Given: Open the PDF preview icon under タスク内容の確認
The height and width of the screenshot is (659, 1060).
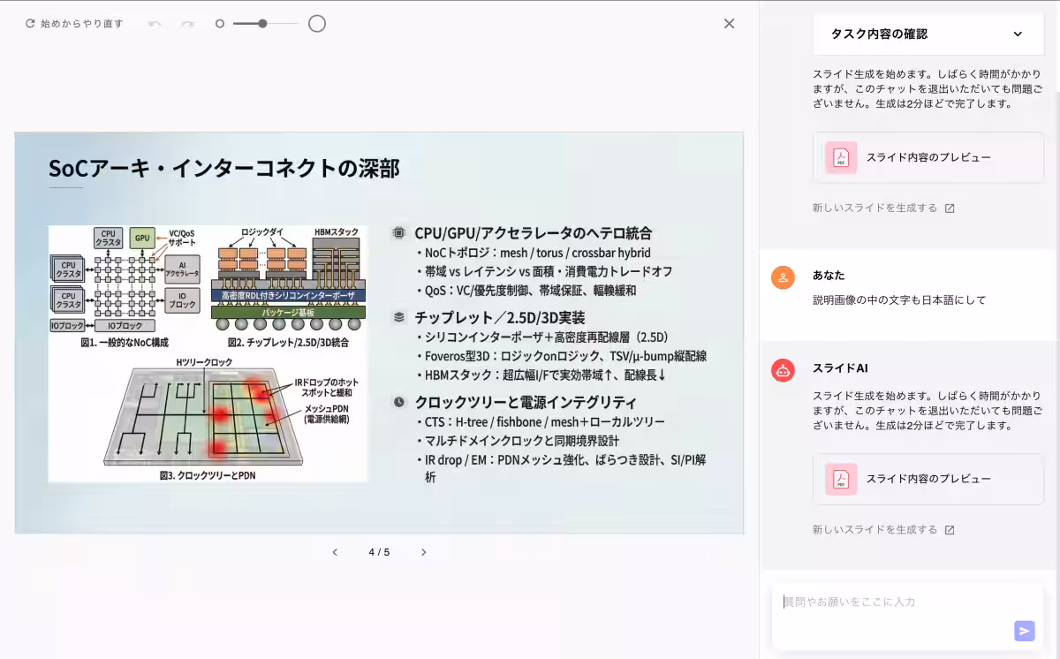Looking at the screenshot, I should click(840, 156).
